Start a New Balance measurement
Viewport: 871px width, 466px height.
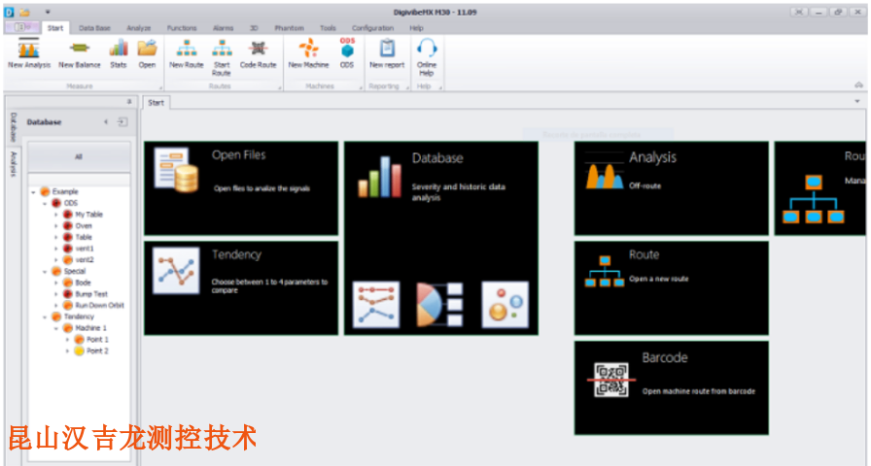[x=80, y=52]
